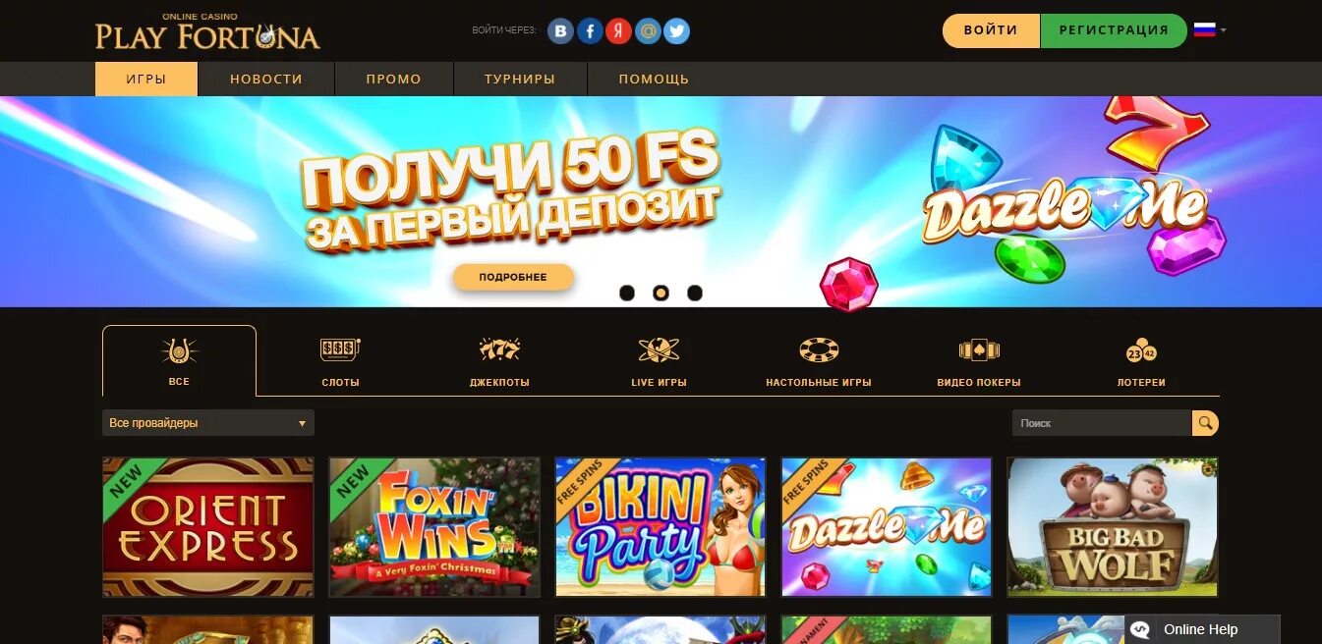Screen dimensions: 1322x644
Task: Click the Регистрация button
Action: [1114, 30]
